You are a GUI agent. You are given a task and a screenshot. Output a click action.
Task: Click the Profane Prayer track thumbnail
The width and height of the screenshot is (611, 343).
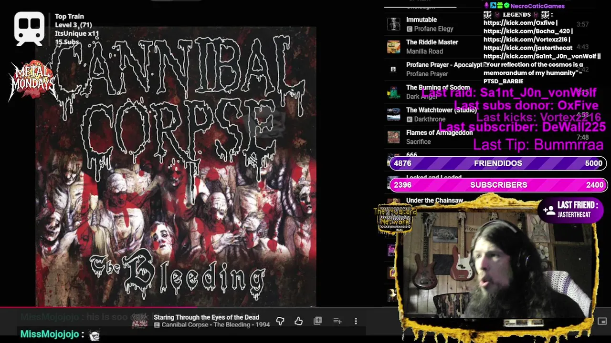[x=393, y=69]
